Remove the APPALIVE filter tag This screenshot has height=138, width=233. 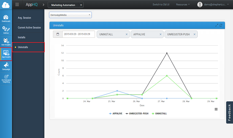(161, 34)
